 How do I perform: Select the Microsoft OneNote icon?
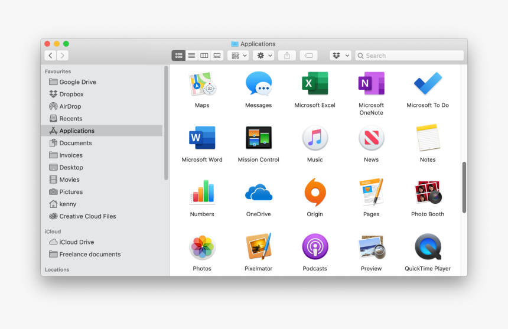click(372, 83)
